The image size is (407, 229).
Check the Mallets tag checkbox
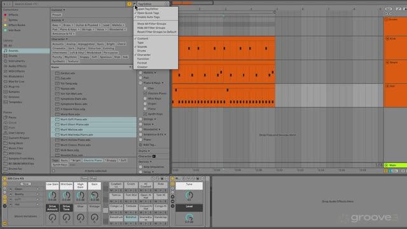141,73
